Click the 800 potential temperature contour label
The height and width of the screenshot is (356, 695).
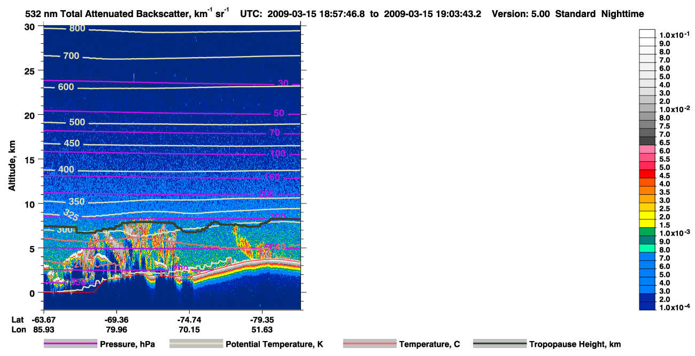pyautogui.click(x=77, y=28)
